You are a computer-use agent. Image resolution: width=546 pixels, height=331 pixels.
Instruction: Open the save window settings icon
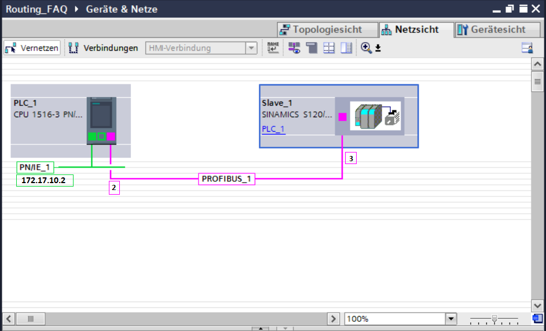click(527, 47)
